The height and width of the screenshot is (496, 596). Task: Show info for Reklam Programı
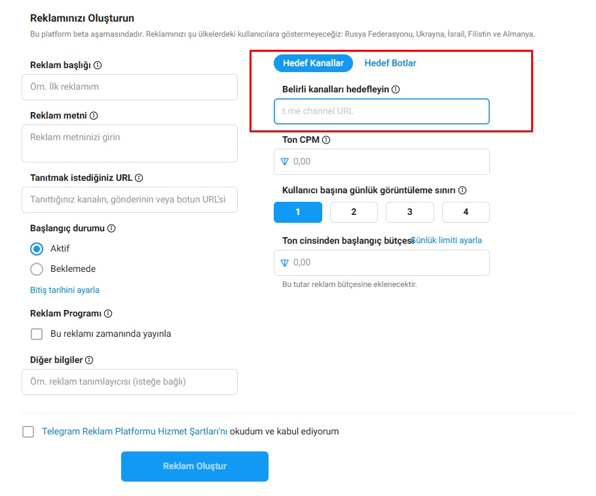[108, 313]
